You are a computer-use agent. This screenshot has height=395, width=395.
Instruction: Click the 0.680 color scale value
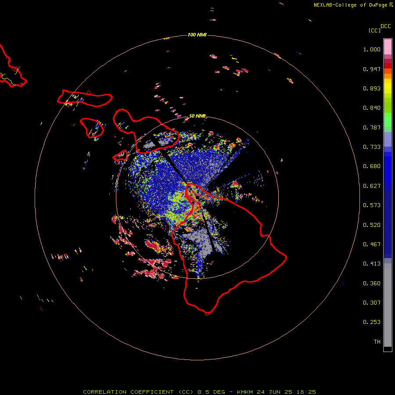pyautogui.click(x=372, y=166)
